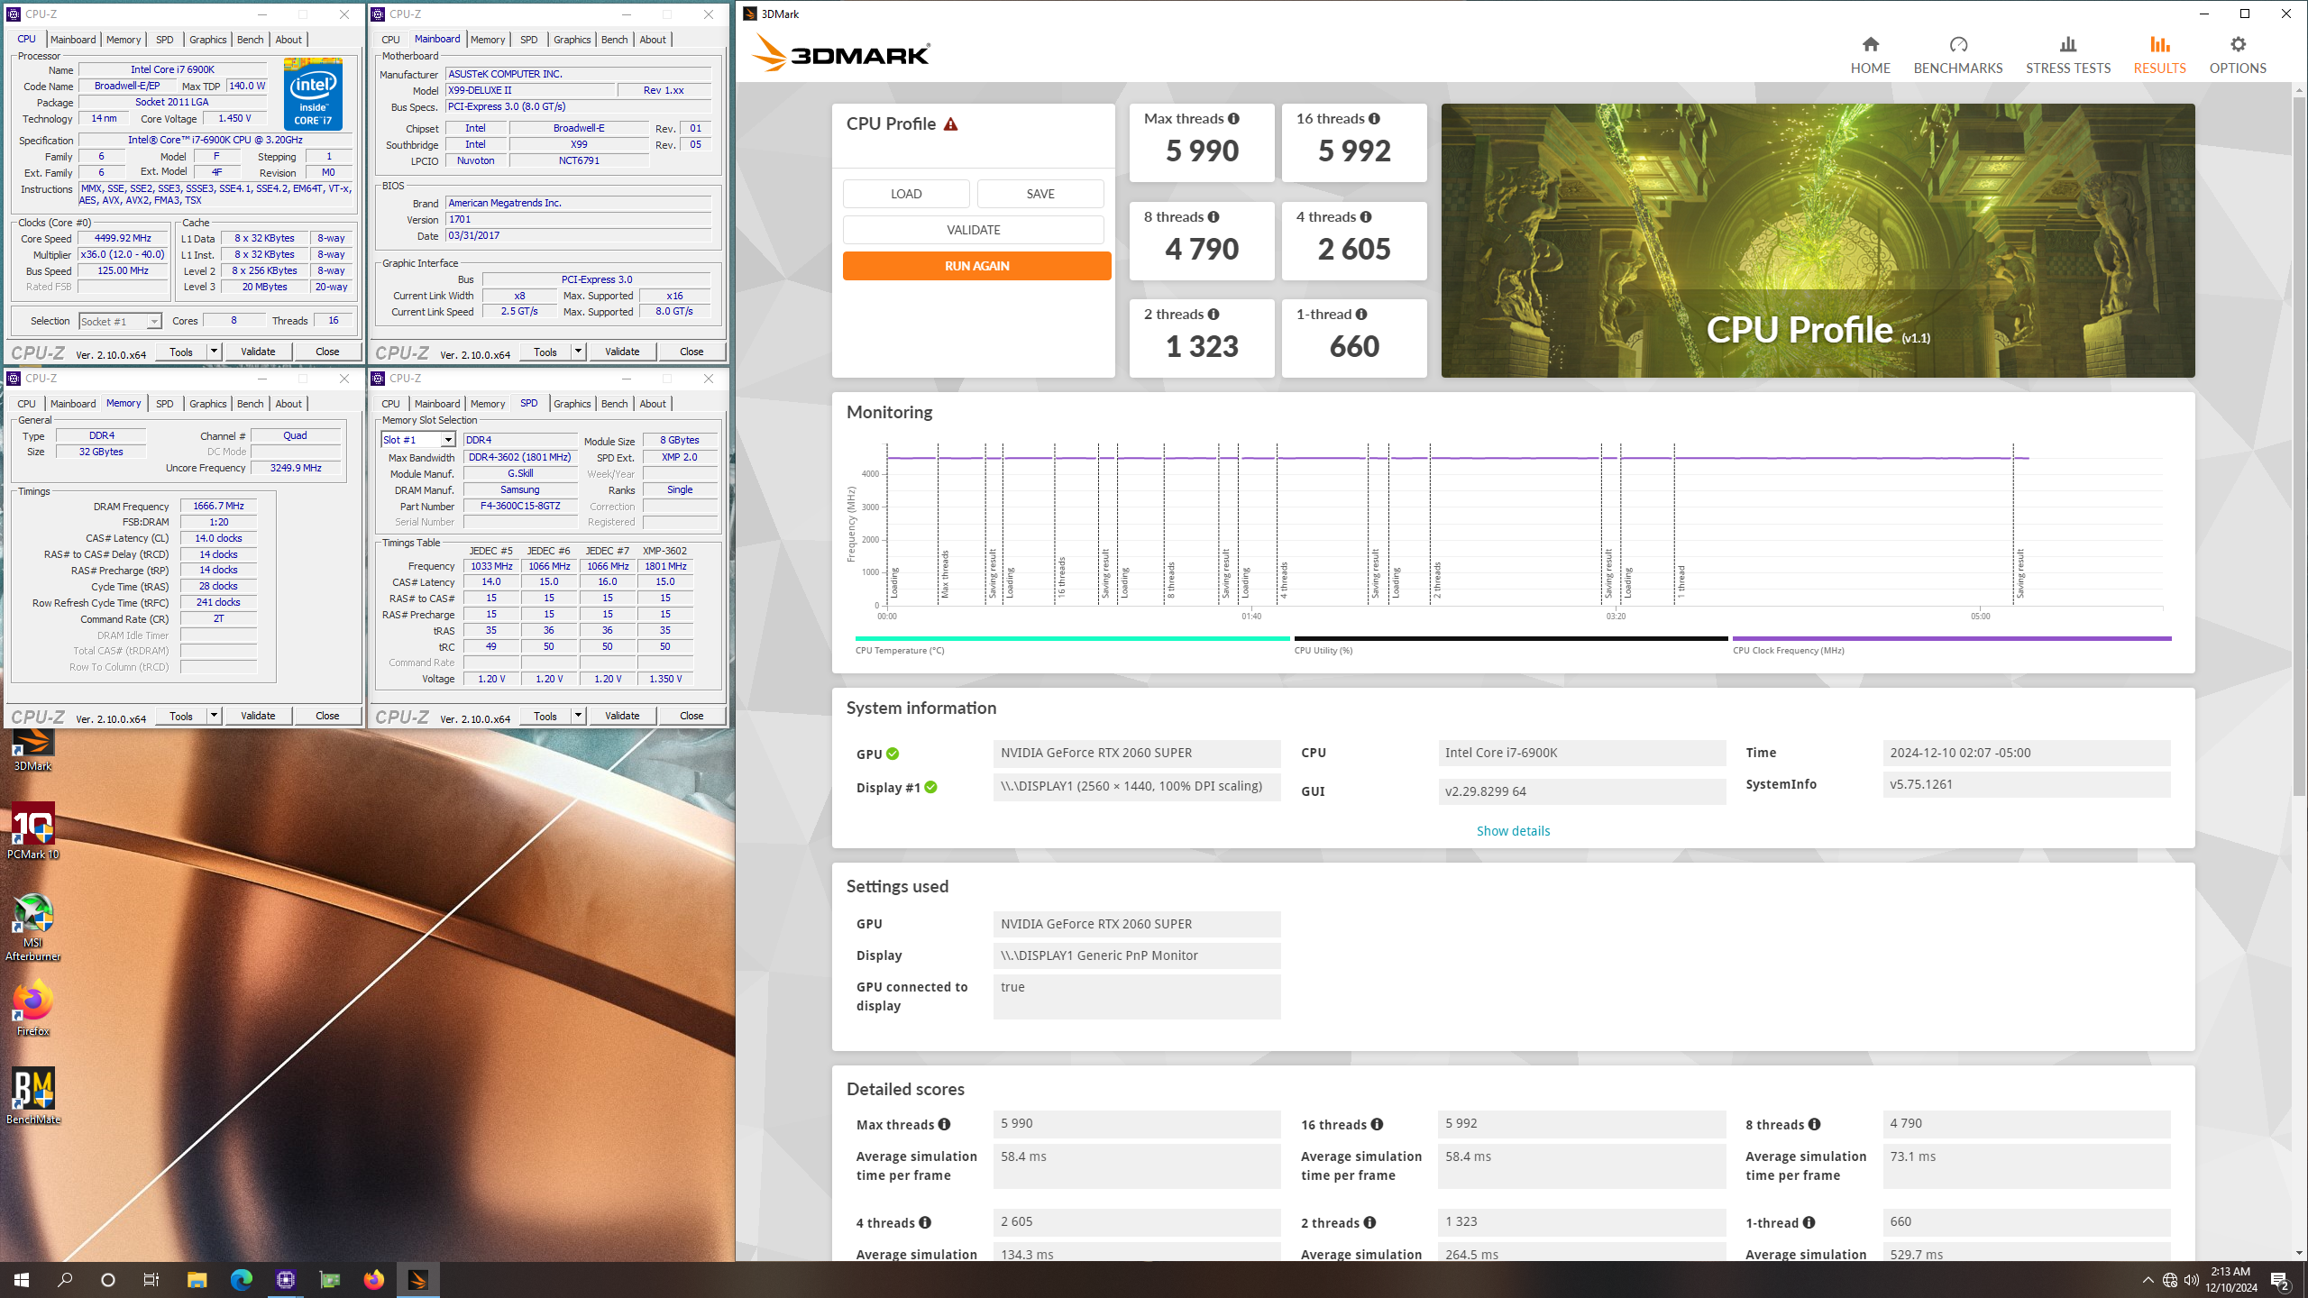Open Firefox desktop shortcut
This screenshot has width=2308, height=1298.
32,1008
